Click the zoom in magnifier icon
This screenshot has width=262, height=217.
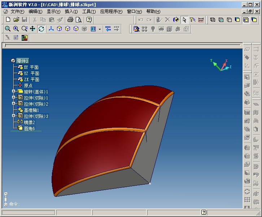coord(16,29)
